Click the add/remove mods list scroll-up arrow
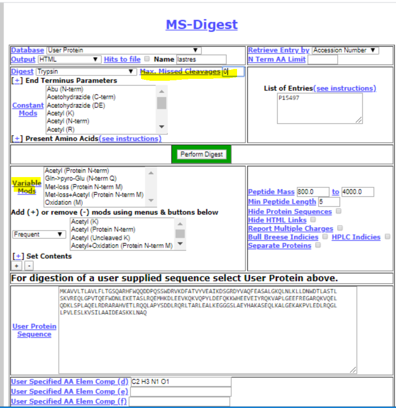 [x=180, y=224]
